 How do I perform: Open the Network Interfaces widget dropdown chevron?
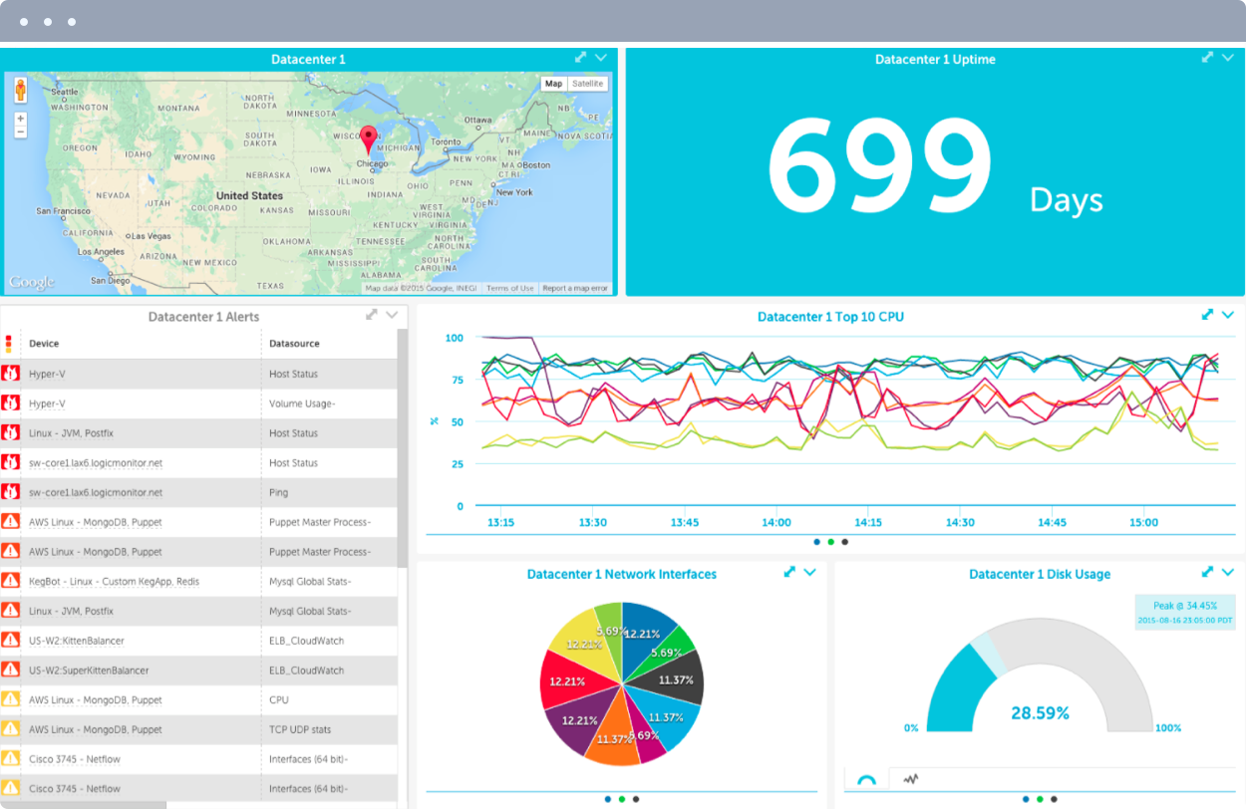810,572
